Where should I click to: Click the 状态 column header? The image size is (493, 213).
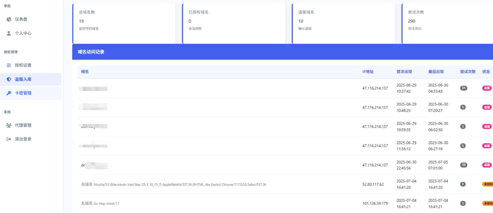point(486,72)
